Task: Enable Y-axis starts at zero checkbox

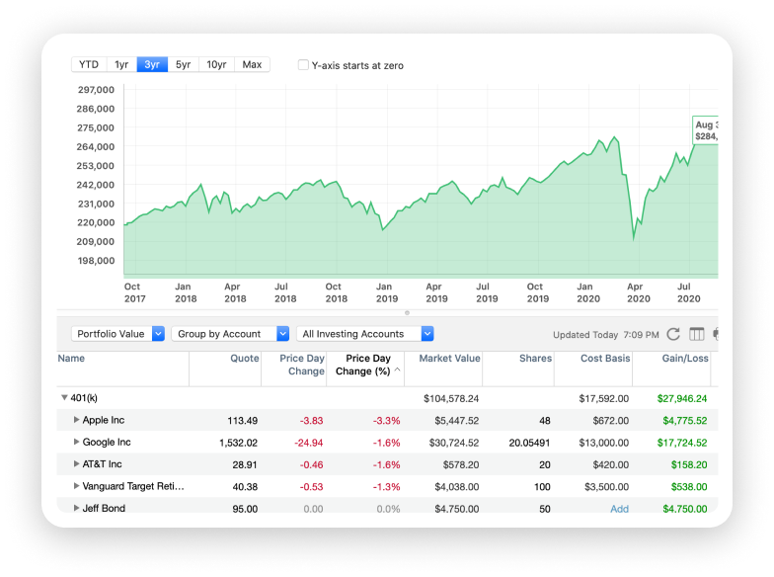Action: (x=303, y=65)
